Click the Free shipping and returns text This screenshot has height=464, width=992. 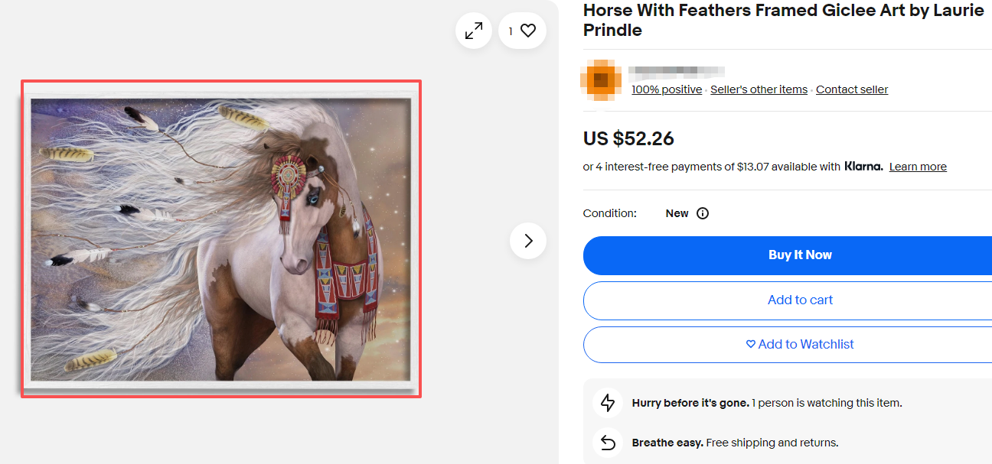[x=772, y=443]
